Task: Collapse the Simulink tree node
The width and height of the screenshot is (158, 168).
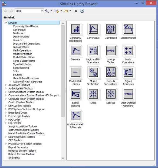Action: click(x=6, y=23)
